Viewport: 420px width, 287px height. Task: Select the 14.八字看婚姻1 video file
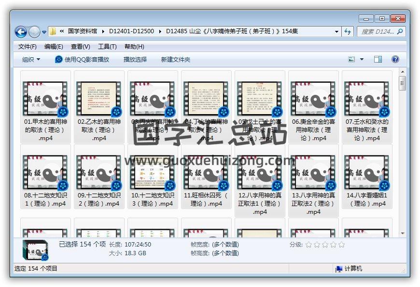pyautogui.click(x=366, y=172)
